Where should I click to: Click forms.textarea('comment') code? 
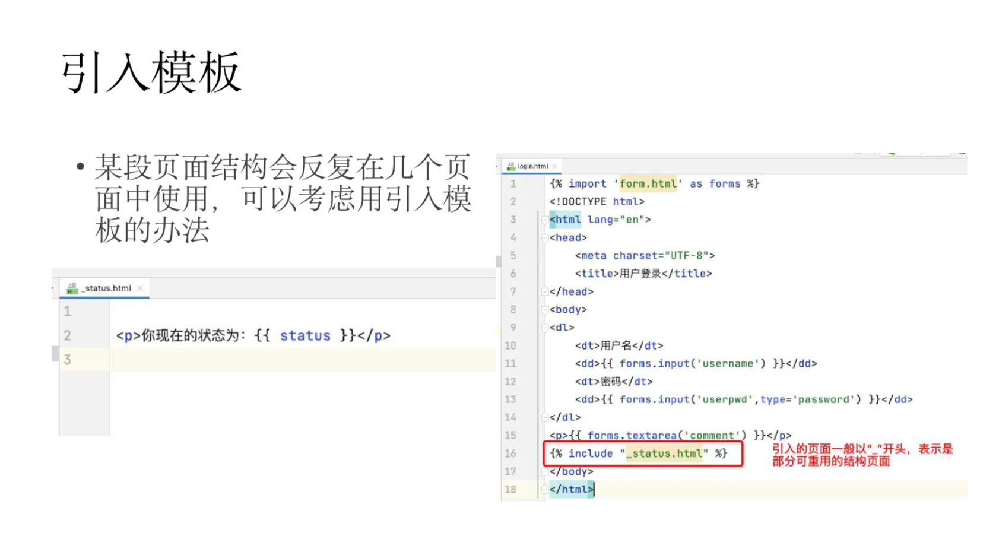(667, 435)
